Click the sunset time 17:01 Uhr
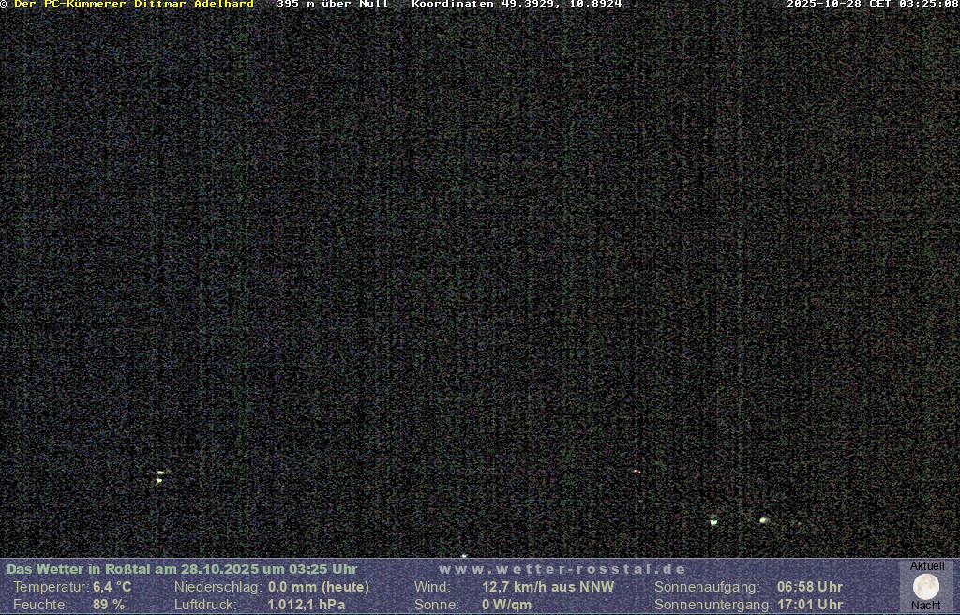 tap(810, 605)
